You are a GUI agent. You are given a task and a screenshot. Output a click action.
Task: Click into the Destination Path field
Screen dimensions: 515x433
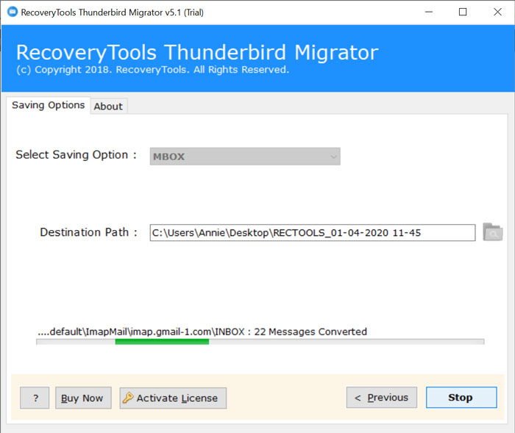313,233
